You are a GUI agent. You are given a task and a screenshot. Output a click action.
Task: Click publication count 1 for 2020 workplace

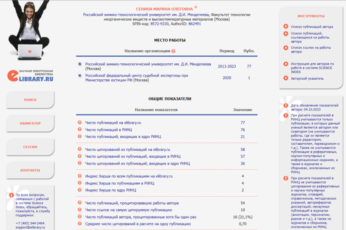point(249,78)
